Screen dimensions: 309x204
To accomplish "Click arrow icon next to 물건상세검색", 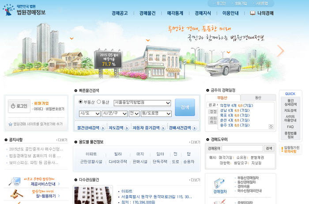I will coord(102,128).
